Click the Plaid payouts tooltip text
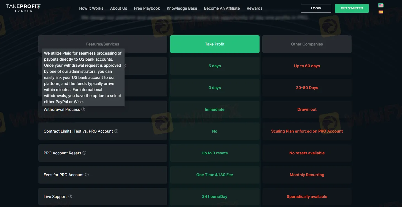Screen dimensions: 402x207 (83, 77)
